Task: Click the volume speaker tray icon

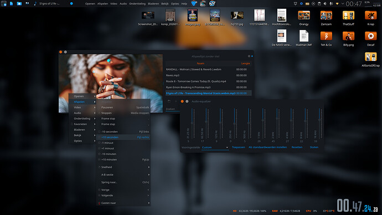Action: click(x=325, y=4)
